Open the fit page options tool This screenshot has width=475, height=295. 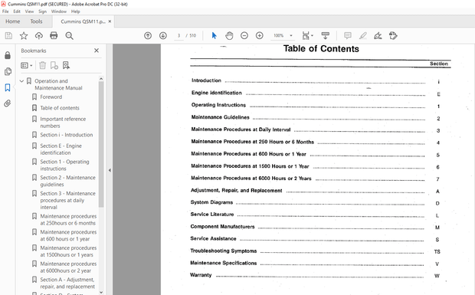click(x=307, y=36)
